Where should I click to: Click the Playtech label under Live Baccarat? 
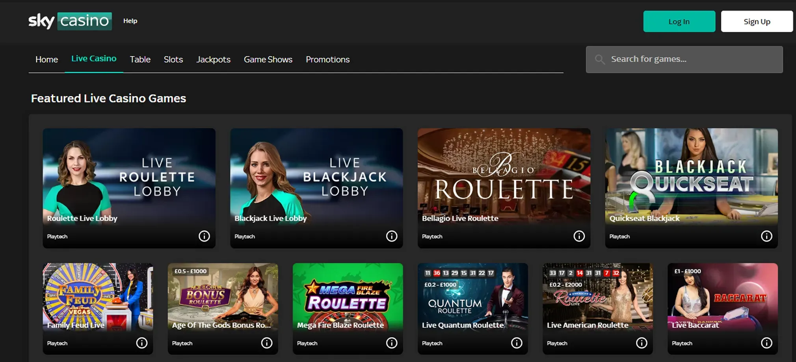682,344
